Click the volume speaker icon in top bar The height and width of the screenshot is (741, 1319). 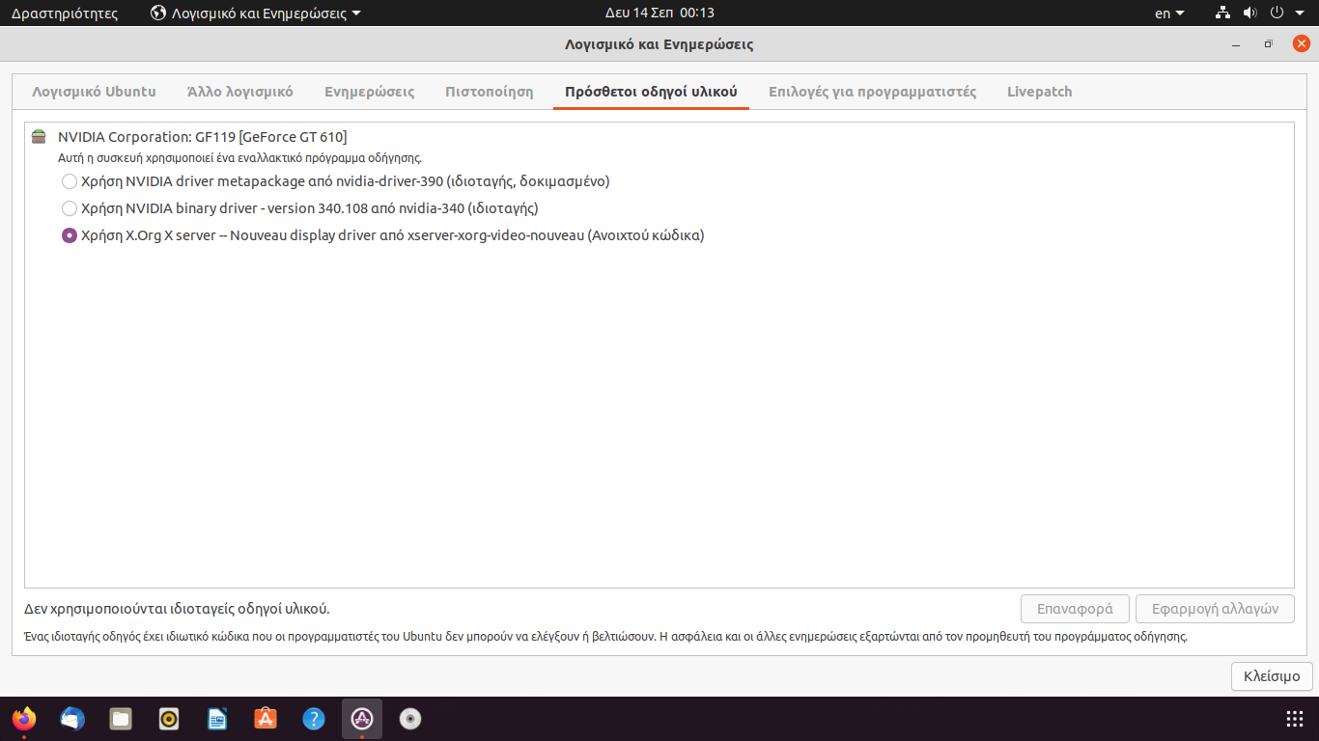click(1249, 13)
